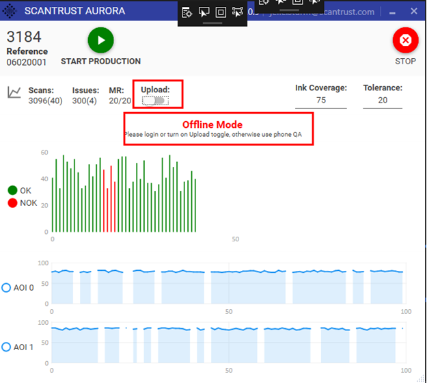The image size is (427, 383).
Task: Toggle the red NOK legend marker
Action: [x=12, y=203]
